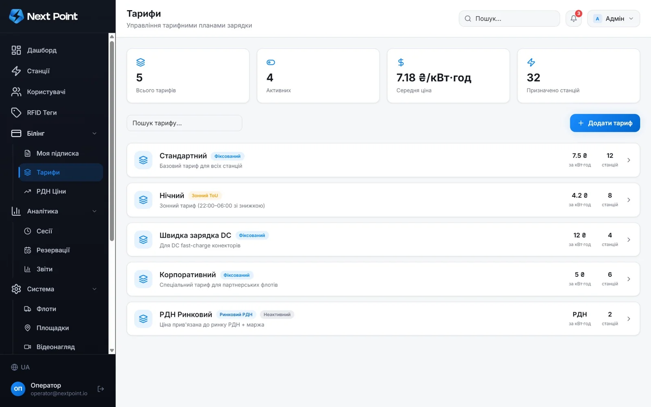Screen dimensions: 651x407
Task: Click the globe language icon UA
Action: pyautogui.click(x=15, y=367)
